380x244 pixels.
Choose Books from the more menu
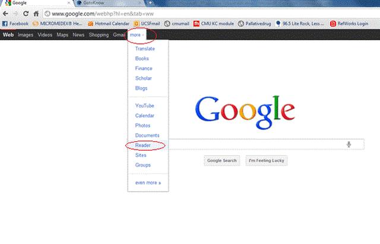click(142, 59)
